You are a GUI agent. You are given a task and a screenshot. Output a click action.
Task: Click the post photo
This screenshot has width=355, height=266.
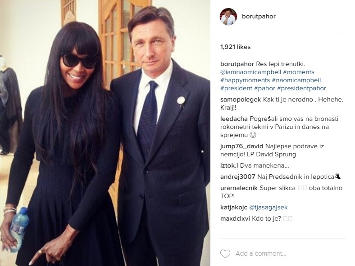[105, 133]
